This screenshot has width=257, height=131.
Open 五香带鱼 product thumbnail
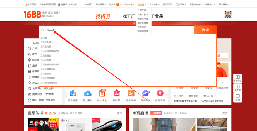click(43, 125)
